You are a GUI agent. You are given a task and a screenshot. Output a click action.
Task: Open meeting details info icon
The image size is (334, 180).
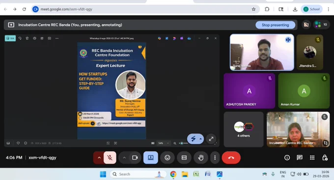click(x=287, y=157)
